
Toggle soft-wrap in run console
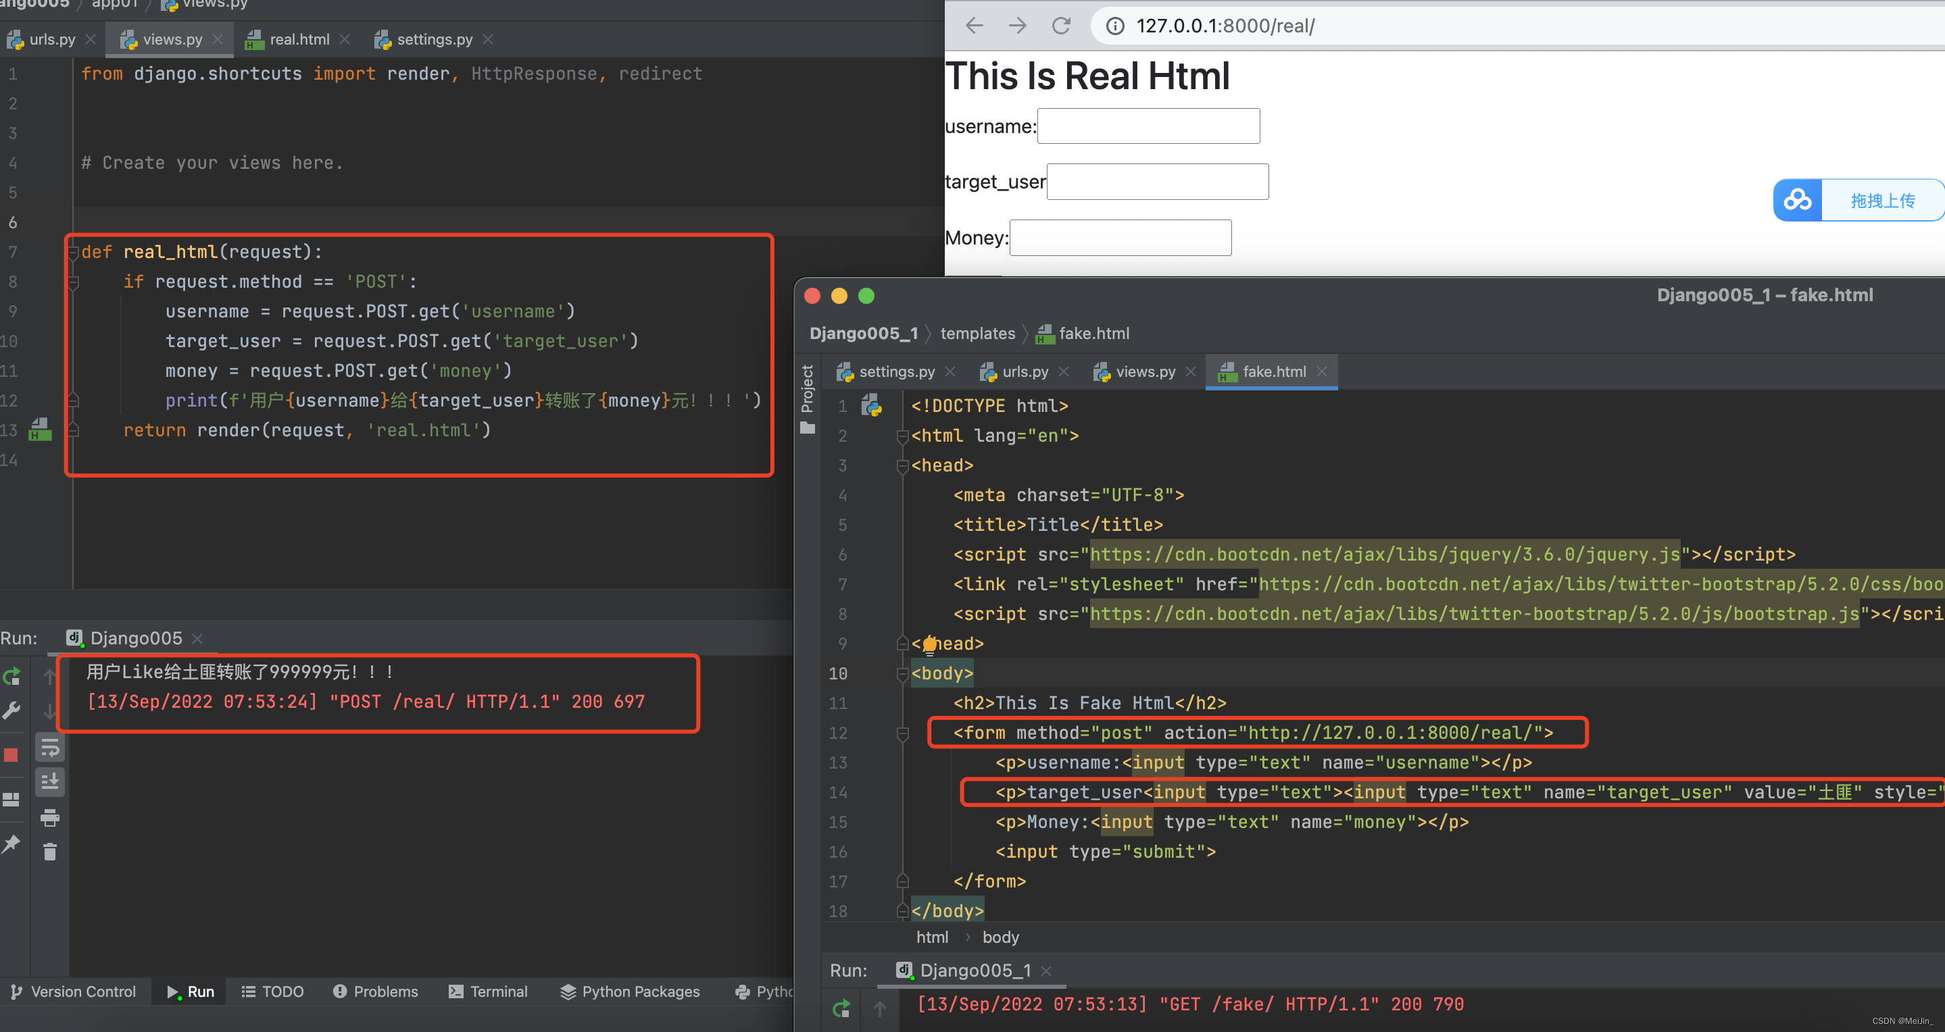[x=50, y=748]
